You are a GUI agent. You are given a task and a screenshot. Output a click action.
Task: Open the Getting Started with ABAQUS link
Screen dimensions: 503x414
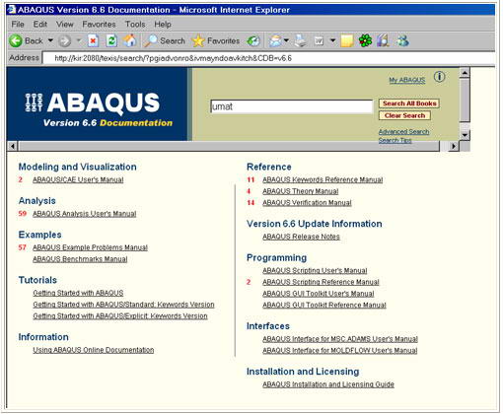tap(78, 293)
